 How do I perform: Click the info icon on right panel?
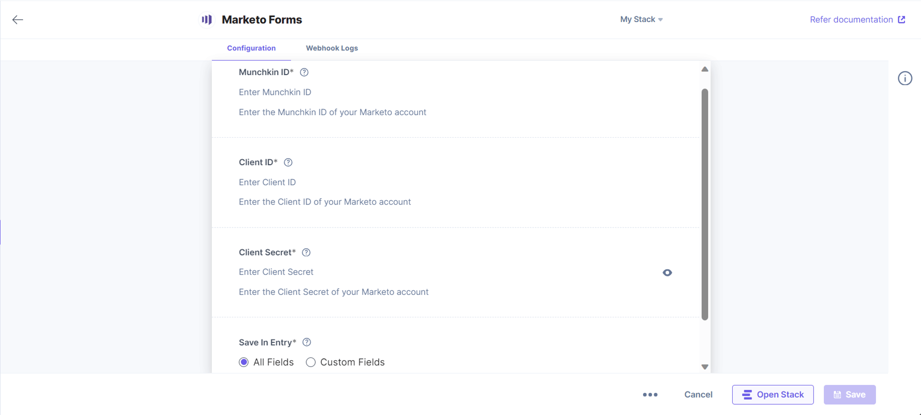905,78
